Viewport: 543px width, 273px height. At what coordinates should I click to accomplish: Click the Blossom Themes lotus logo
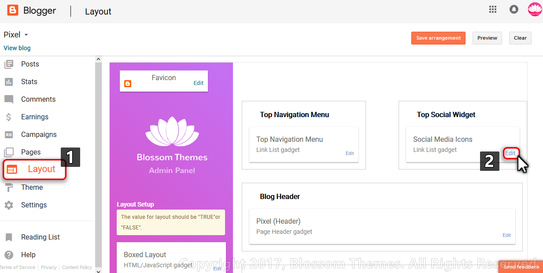click(172, 131)
